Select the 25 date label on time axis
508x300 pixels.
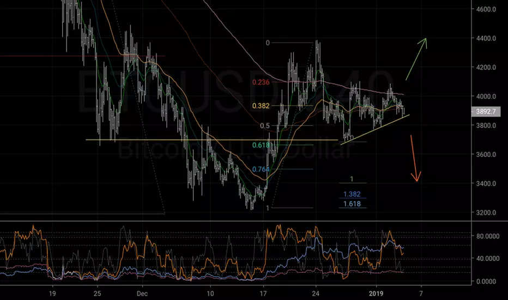coord(97,293)
